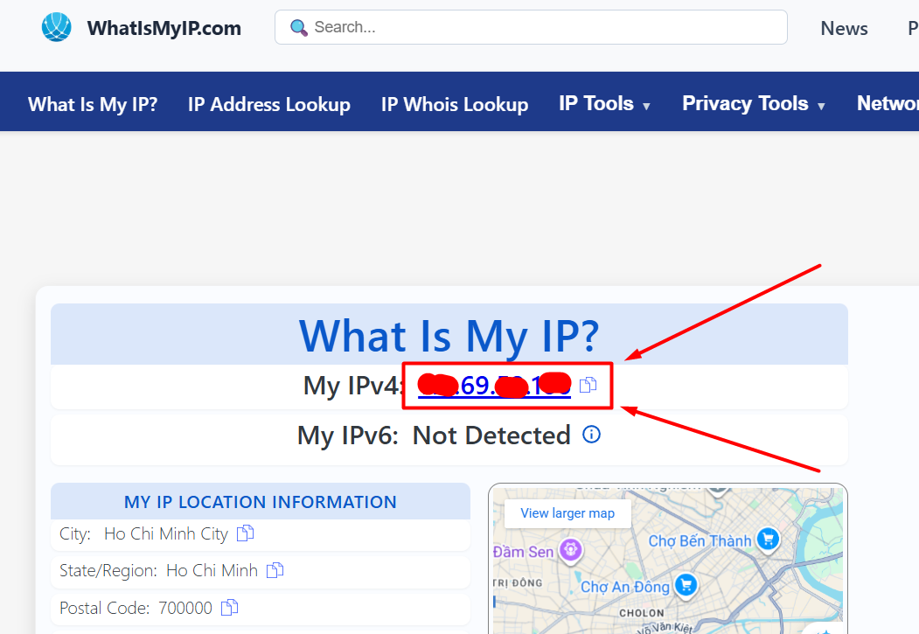
Task: Click the Chợ An Đông map label
Action: tap(625, 587)
